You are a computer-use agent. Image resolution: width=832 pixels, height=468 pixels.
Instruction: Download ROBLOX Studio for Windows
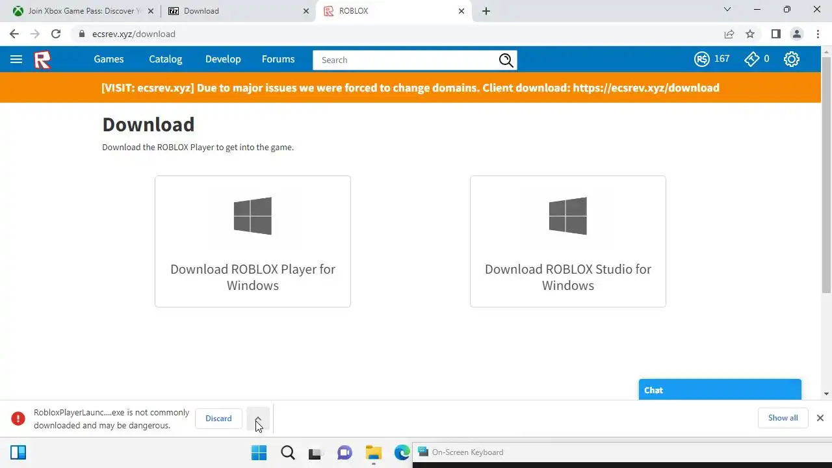pos(568,241)
